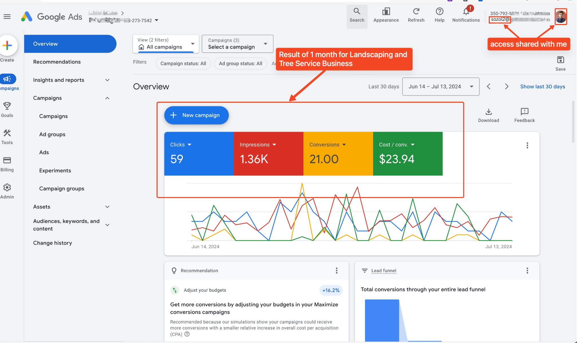Open the All campaigns view dropdown
The width and height of the screenshot is (586, 343).
point(166,44)
